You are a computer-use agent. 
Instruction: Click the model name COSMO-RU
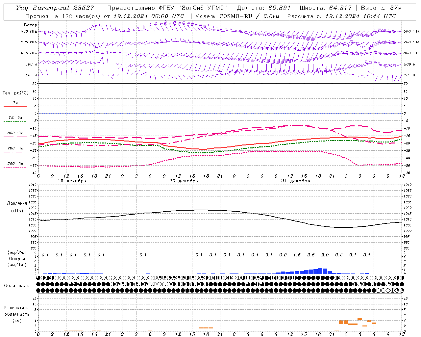236,16
